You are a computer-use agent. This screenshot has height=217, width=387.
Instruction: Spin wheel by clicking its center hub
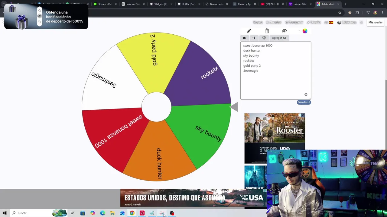coord(156,107)
